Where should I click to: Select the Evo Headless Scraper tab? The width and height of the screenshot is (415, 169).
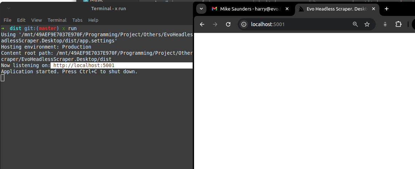(334, 9)
